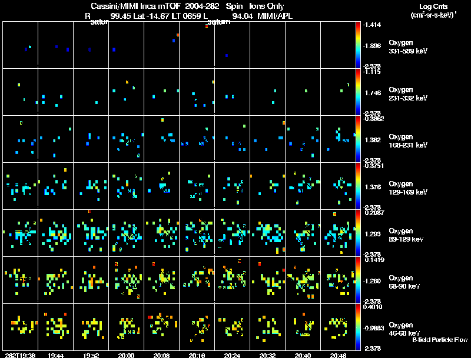Click the '20:08' time axis label

click(161, 355)
